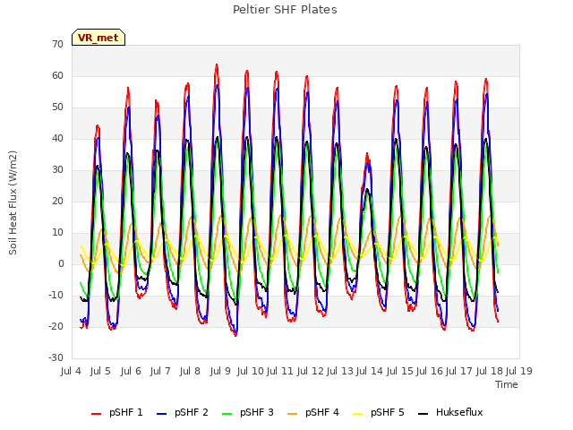This screenshot has width=573, height=430.
Task: Click the VR_met annotation box
Action: click(x=98, y=38)
